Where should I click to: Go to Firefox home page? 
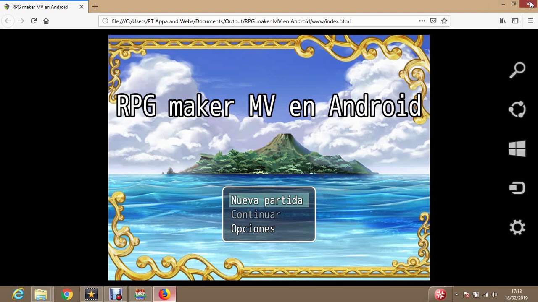tap(46, 21)
